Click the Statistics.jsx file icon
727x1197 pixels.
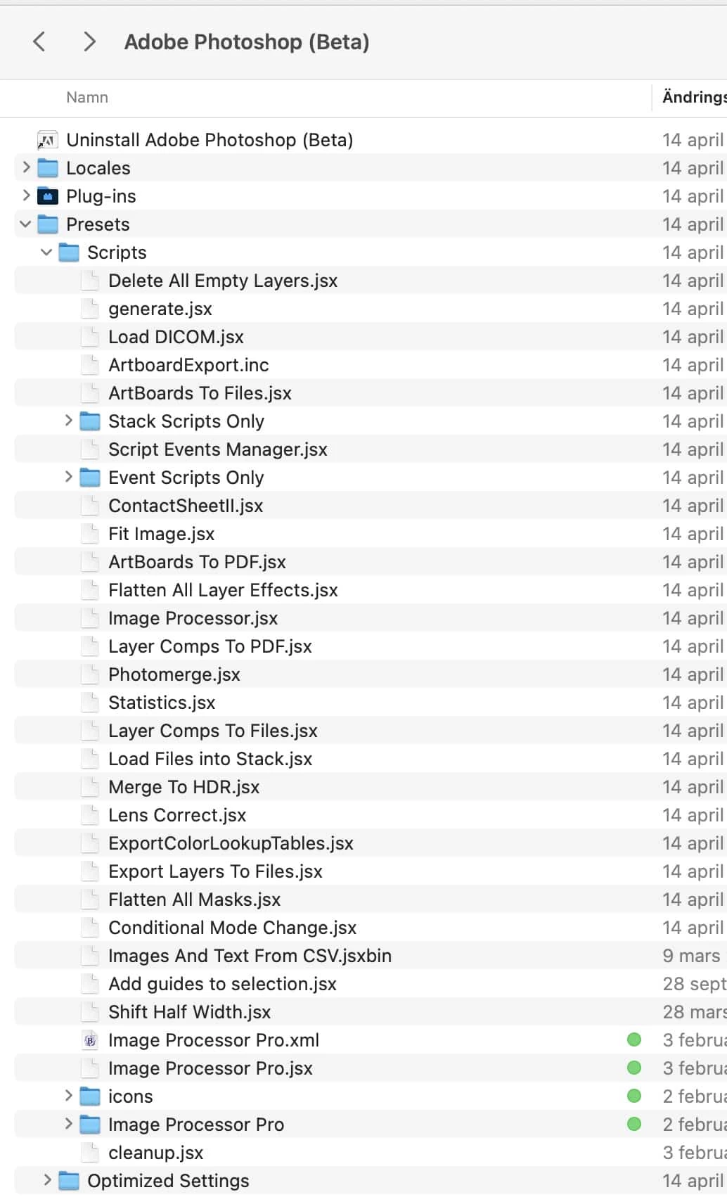pos(90,703)
